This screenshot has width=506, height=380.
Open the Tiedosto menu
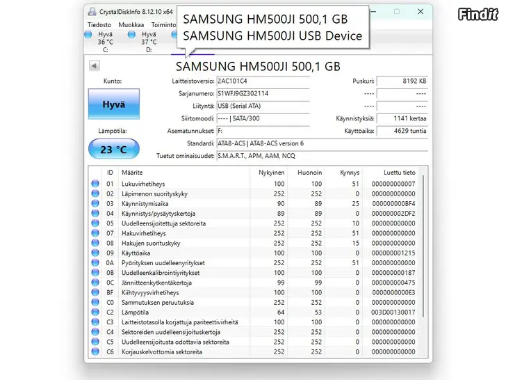(99, 25)
